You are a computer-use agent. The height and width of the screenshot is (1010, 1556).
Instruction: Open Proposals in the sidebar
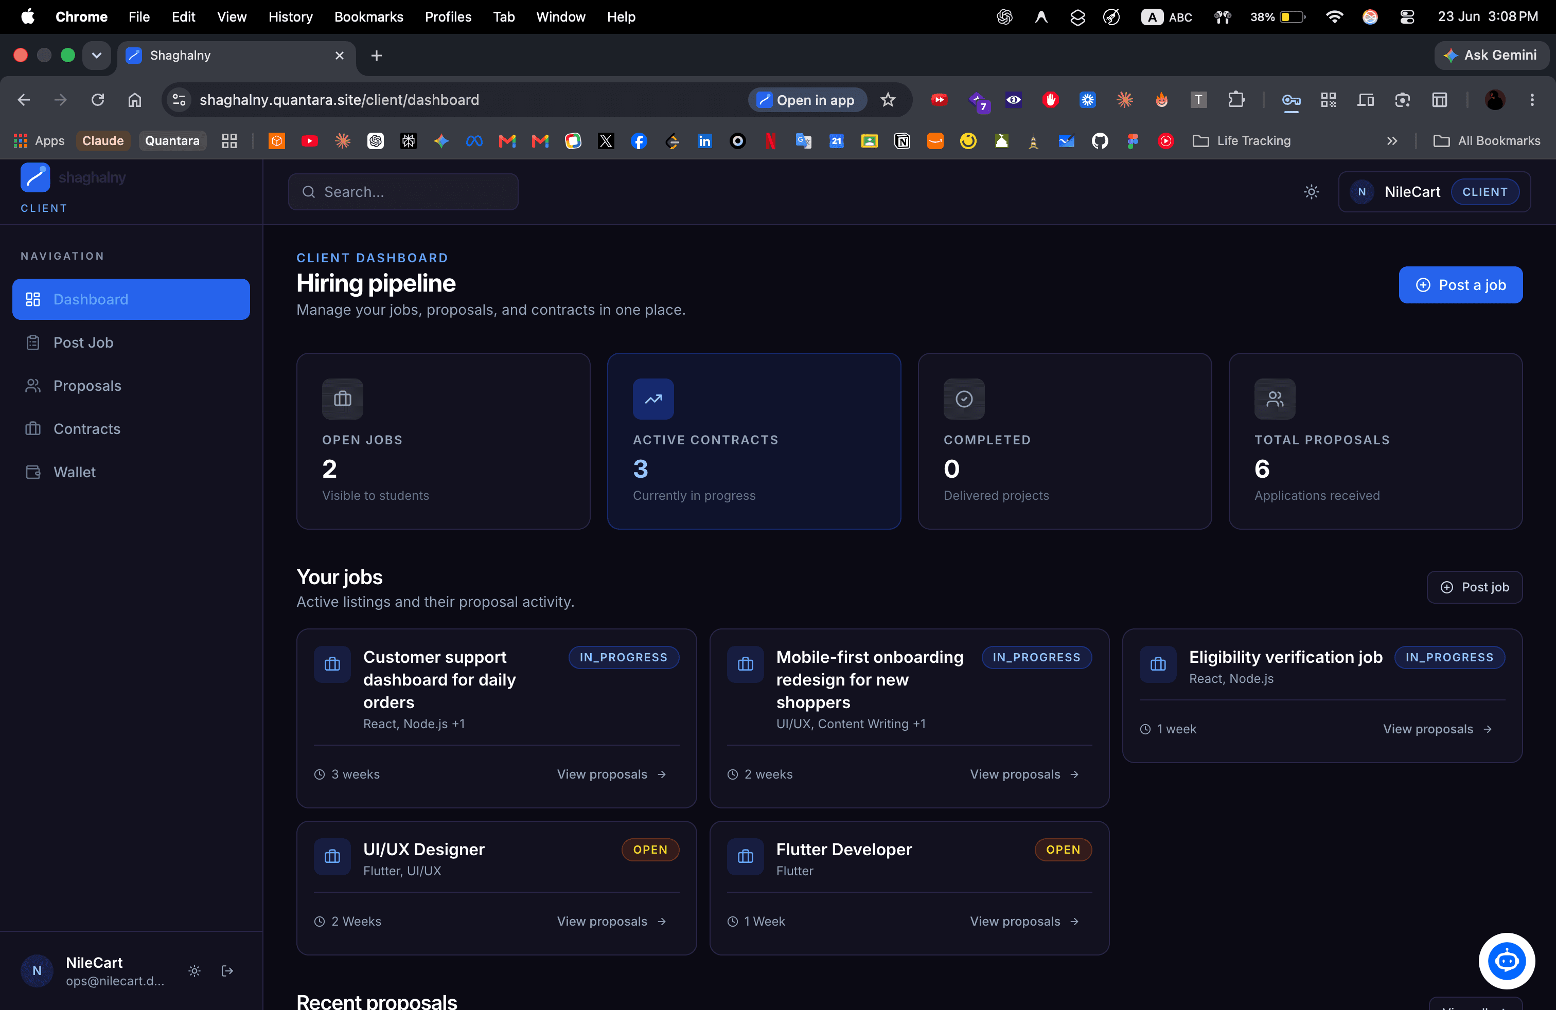131,386
